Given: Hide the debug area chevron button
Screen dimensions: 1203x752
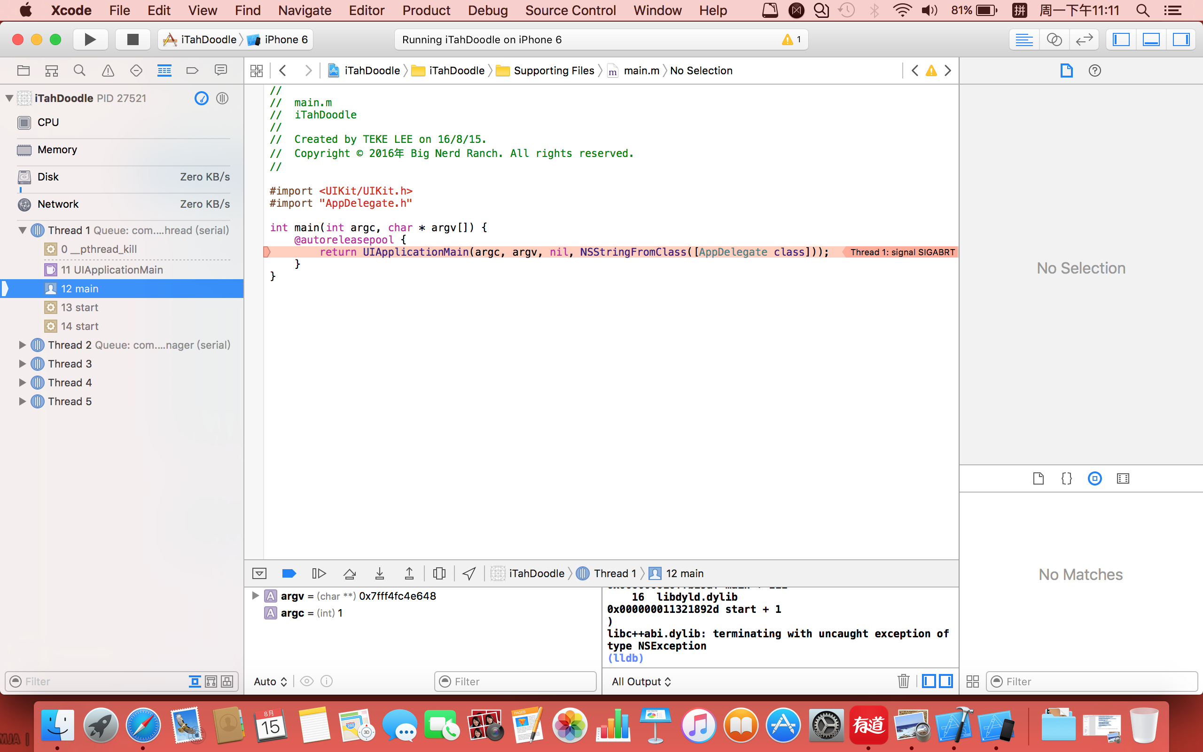Looking at the screenshot, I should pos(259,573).
